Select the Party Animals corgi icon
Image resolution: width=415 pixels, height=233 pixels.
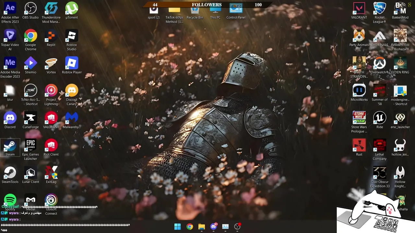pyautogui.click(x=359, y=38)
